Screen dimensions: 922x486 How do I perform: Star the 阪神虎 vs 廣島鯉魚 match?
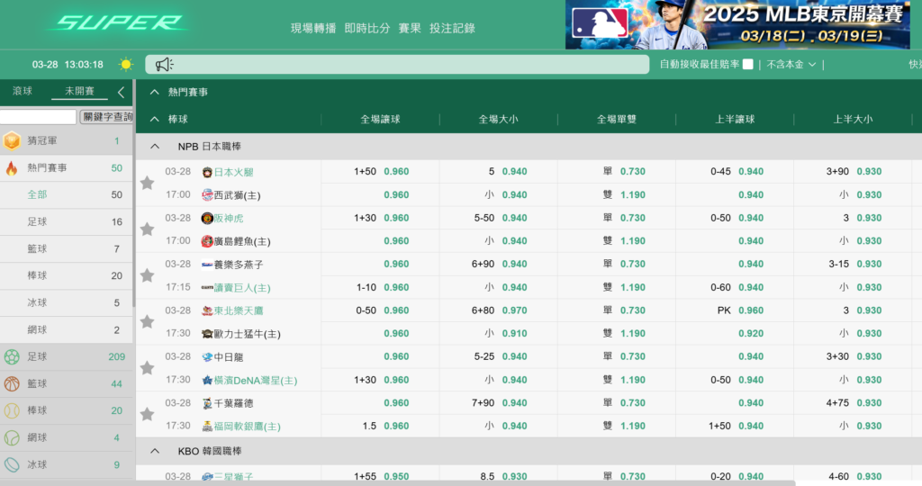[x=147, y=229]
